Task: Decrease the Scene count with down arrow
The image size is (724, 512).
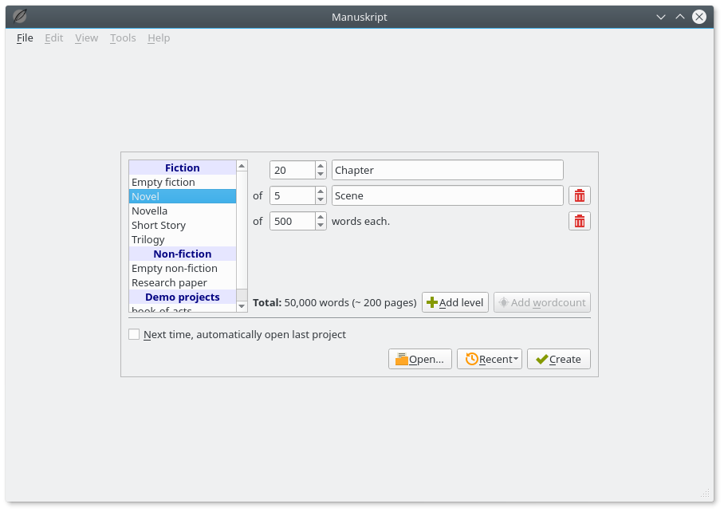Action: pos(321,199)
